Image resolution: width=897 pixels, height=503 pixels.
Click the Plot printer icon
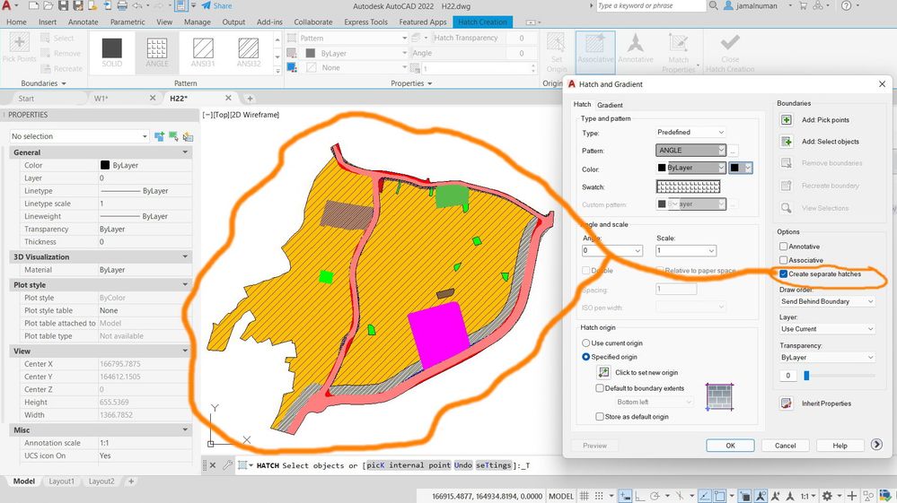click(122, 5)
